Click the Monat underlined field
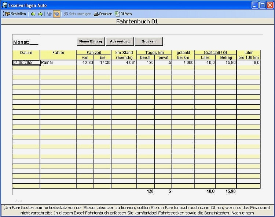275x217 pixels. pos(26,42)
